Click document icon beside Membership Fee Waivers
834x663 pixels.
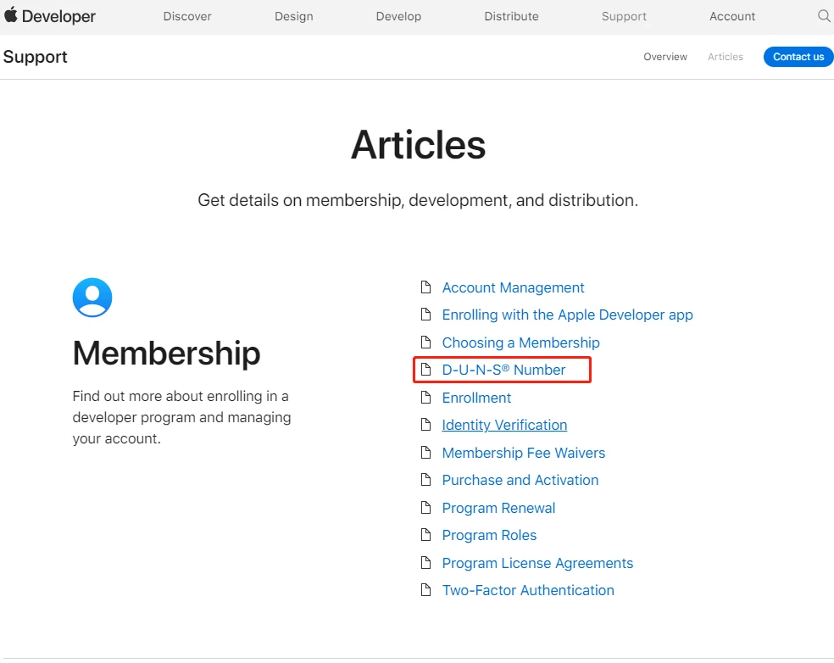coord(426,453)
